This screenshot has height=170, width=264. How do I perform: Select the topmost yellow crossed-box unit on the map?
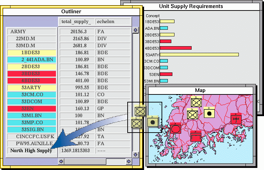pos(196,102)
